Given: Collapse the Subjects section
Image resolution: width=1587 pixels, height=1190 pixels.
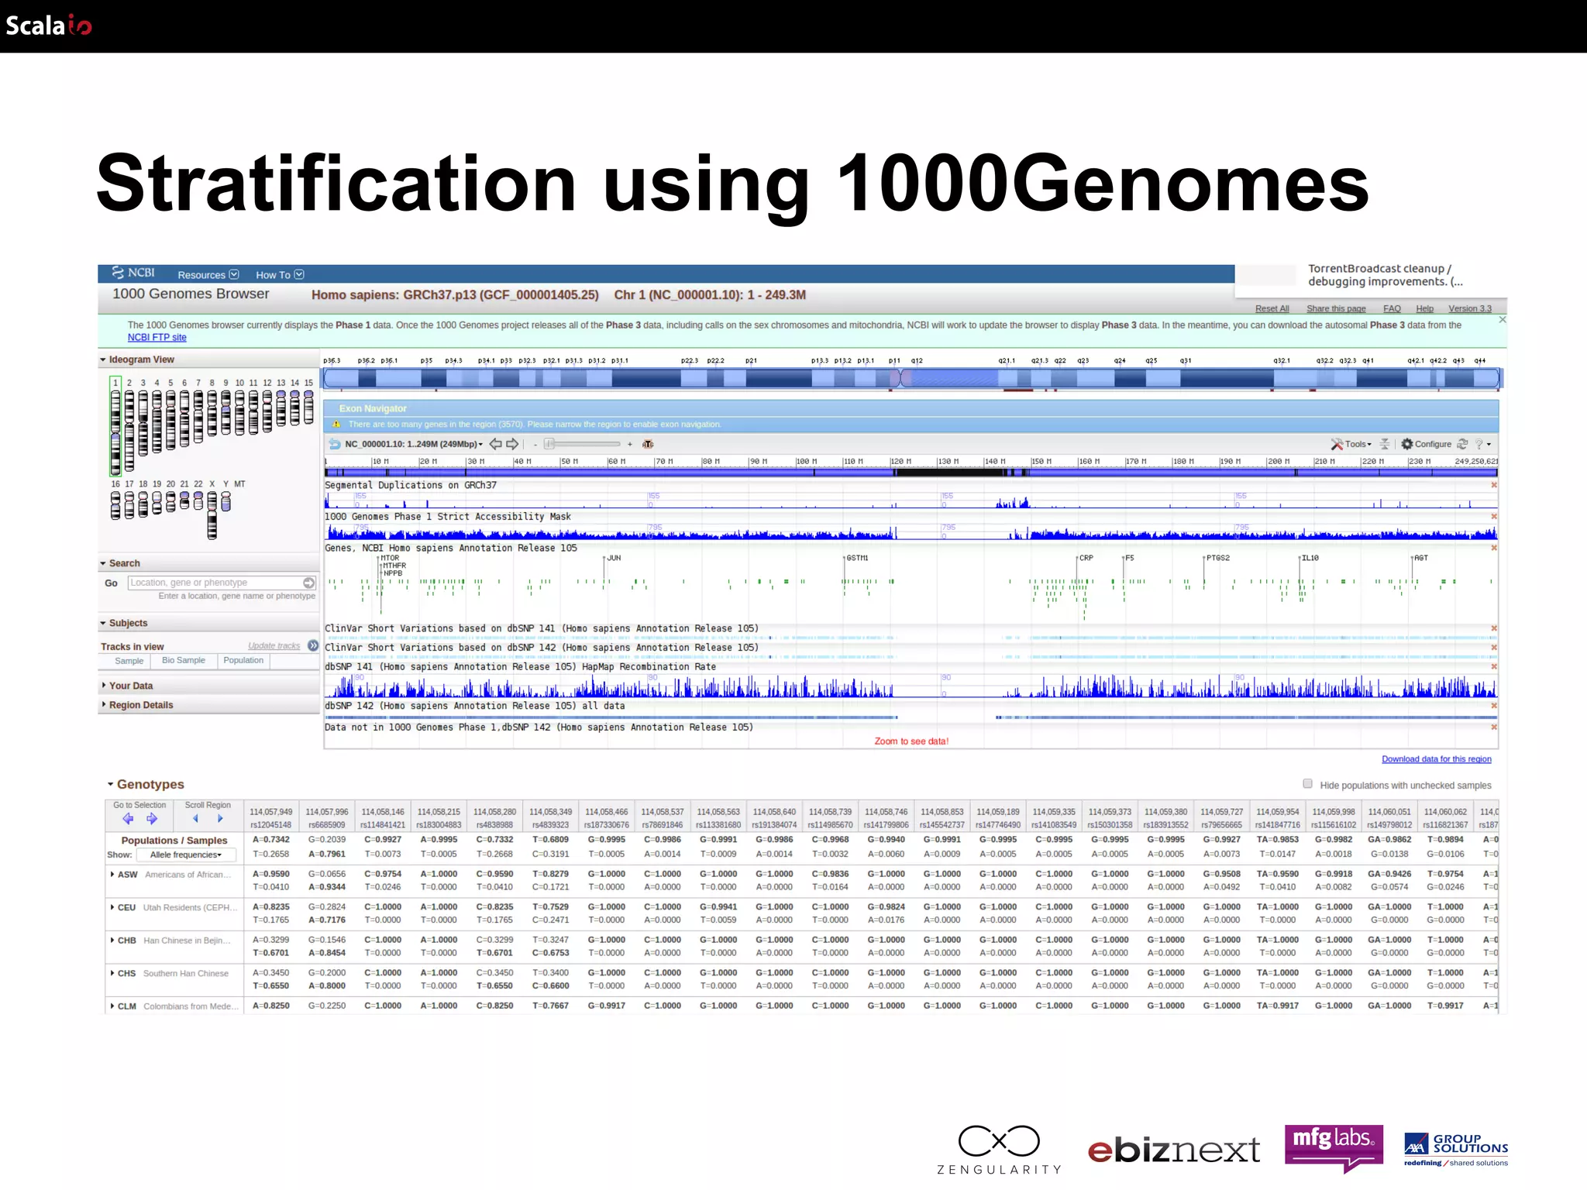Looking at the screenshot, I should (x=103, y=623).
